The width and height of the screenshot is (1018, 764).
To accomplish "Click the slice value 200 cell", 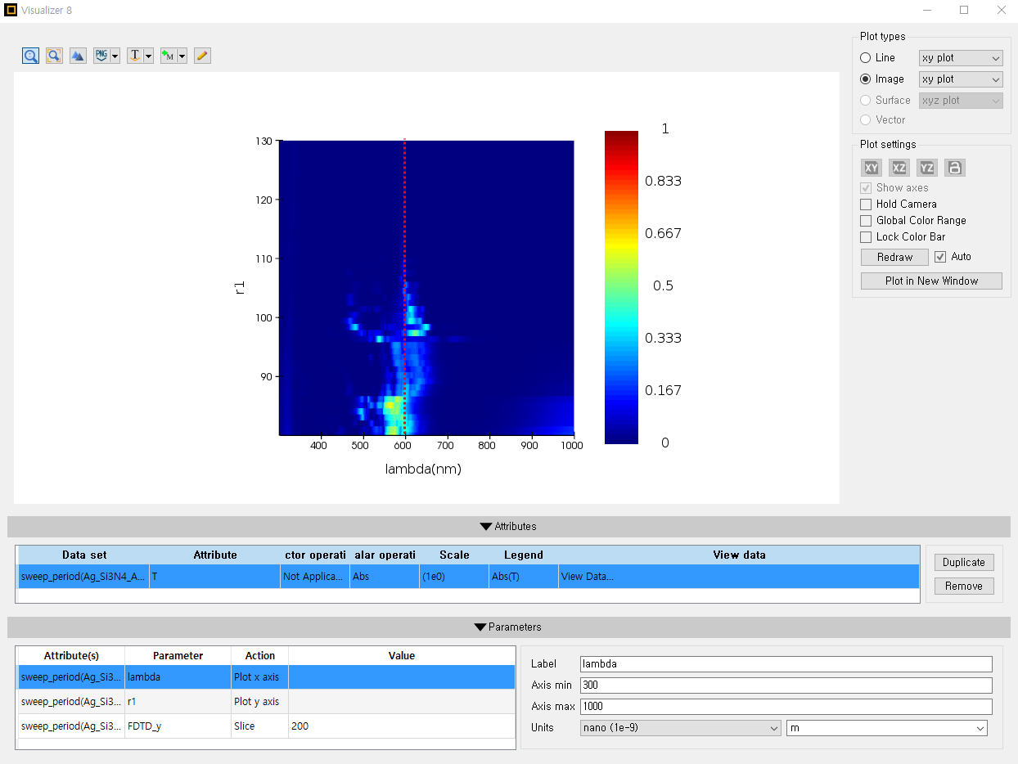I will tap(402, 726).
